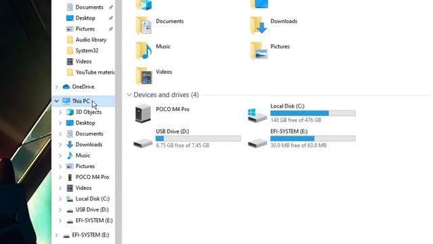Expand the OneDrive tree node
The width and height of the screenshot is (433, 244).
pos(57,87)
